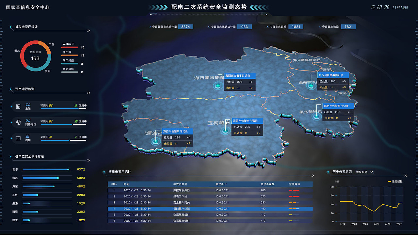Sort table by 被攻击次数 column header
418x235 pixels.
(x=267, y=184)
